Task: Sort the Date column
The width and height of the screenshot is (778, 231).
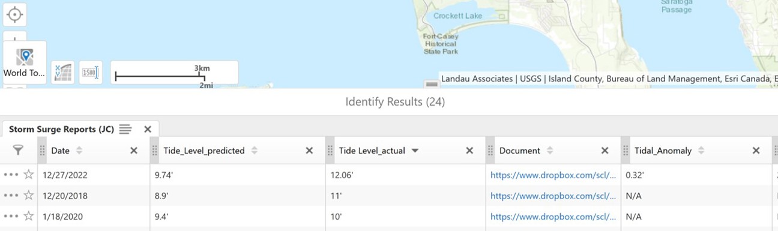Action: (79, 151)
